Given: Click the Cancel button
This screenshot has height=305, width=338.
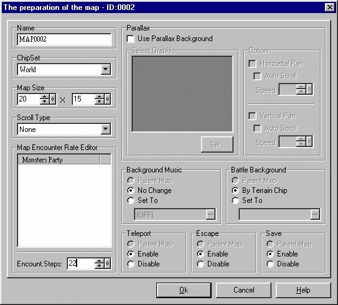Looking at the screenshot, I should [243, 290].
